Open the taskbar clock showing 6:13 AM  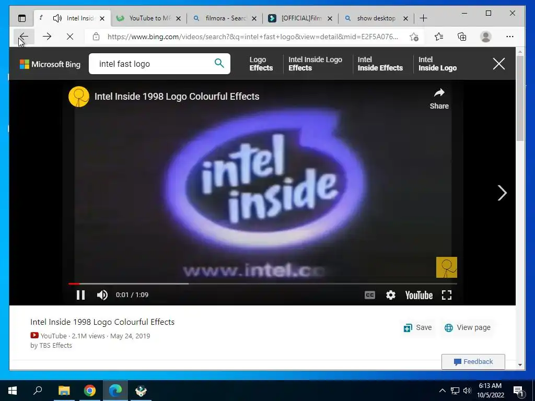click(x=490, y=391)
